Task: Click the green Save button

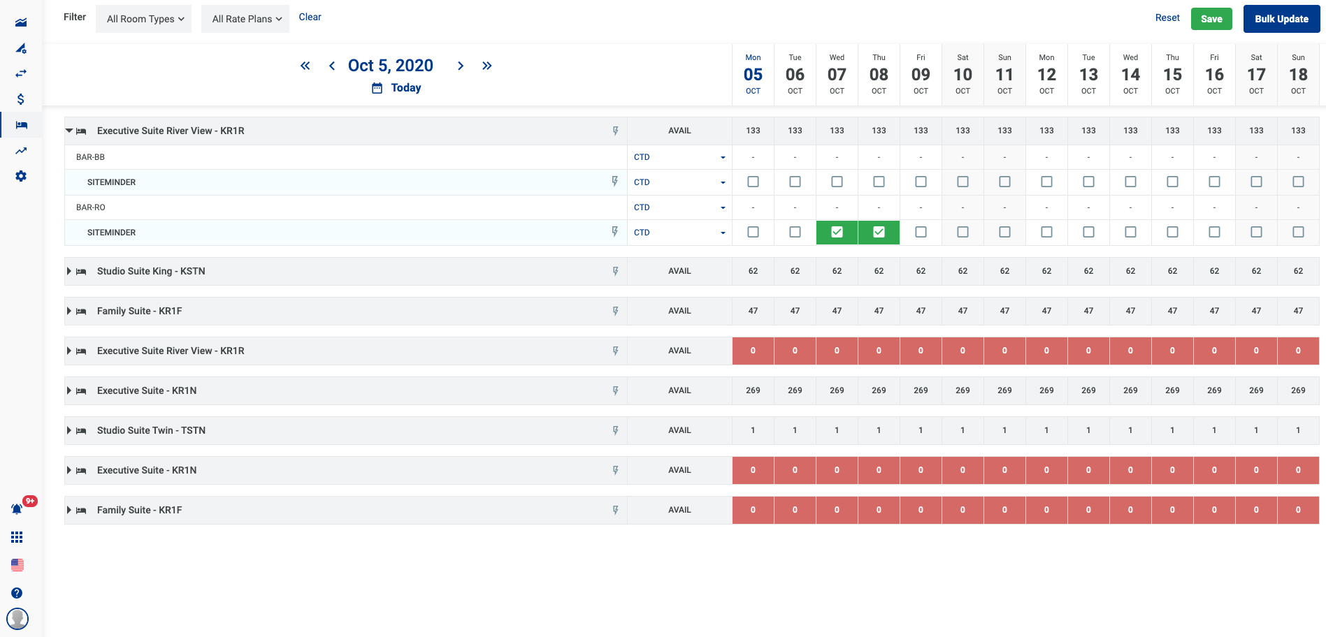Action: [1211, 19]
